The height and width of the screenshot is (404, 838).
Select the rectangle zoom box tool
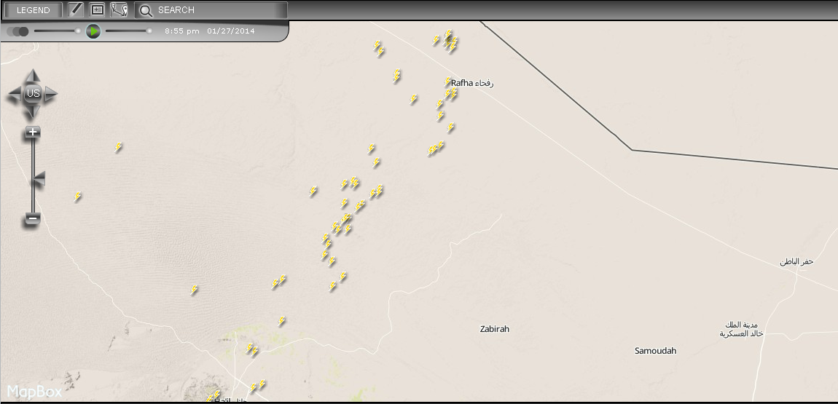coord(97,9)
